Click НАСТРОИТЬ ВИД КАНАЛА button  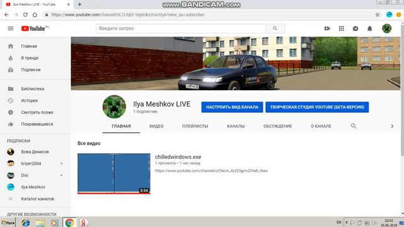[232, 107]
